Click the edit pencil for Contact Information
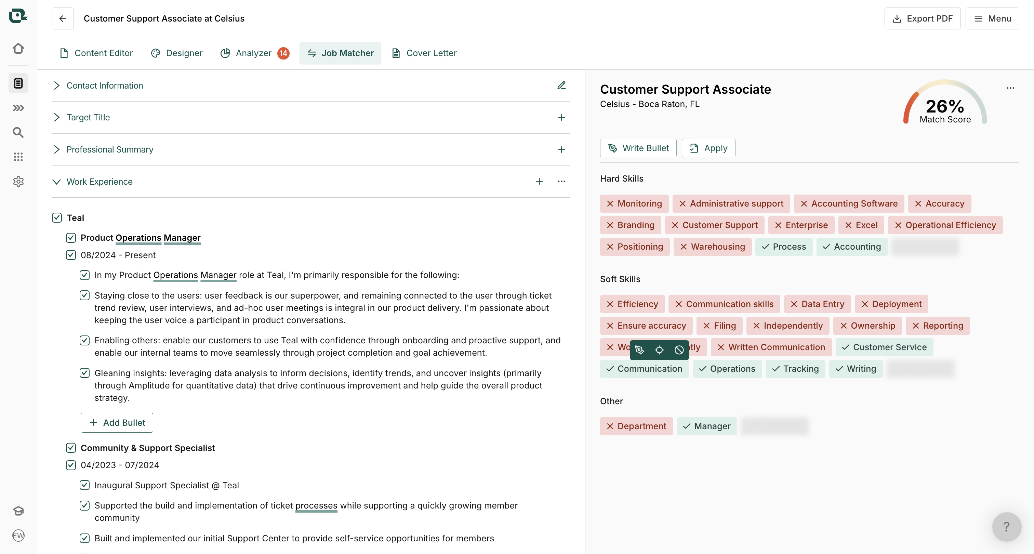The image size is (1034, 554). pyautogui.click(x=561, y=85)
